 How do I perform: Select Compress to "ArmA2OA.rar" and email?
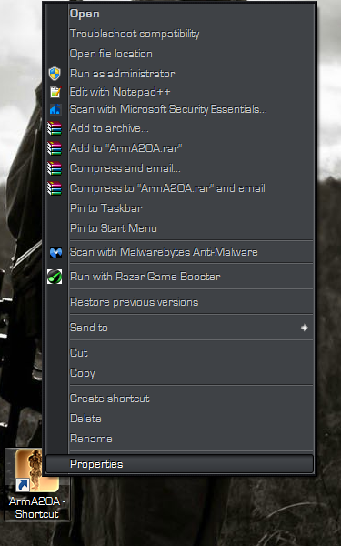tap(179, 188)
